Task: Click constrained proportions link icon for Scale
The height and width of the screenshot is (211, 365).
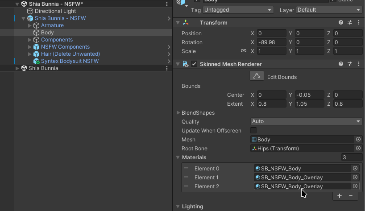Action: 244,51
